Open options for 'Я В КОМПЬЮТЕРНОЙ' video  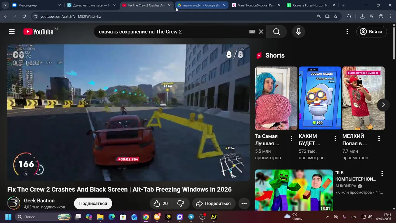(x=382, y=173)
